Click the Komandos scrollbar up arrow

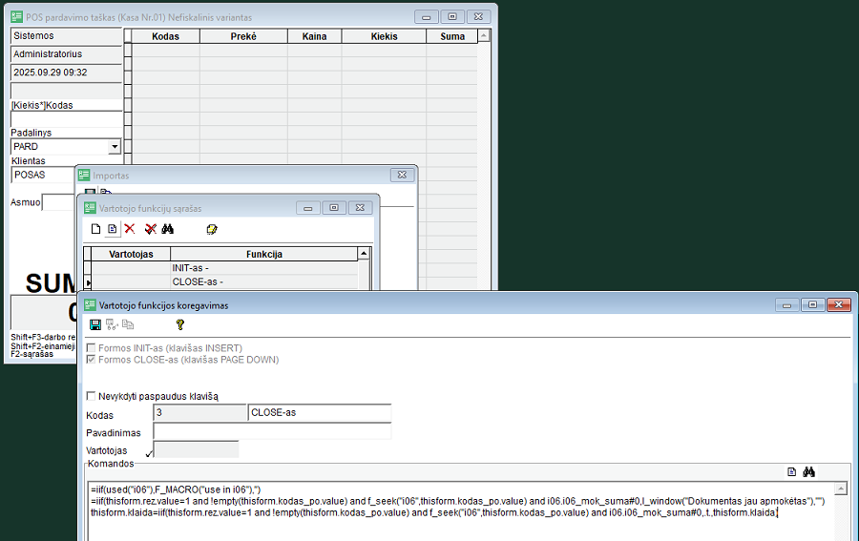click(841, 489)
